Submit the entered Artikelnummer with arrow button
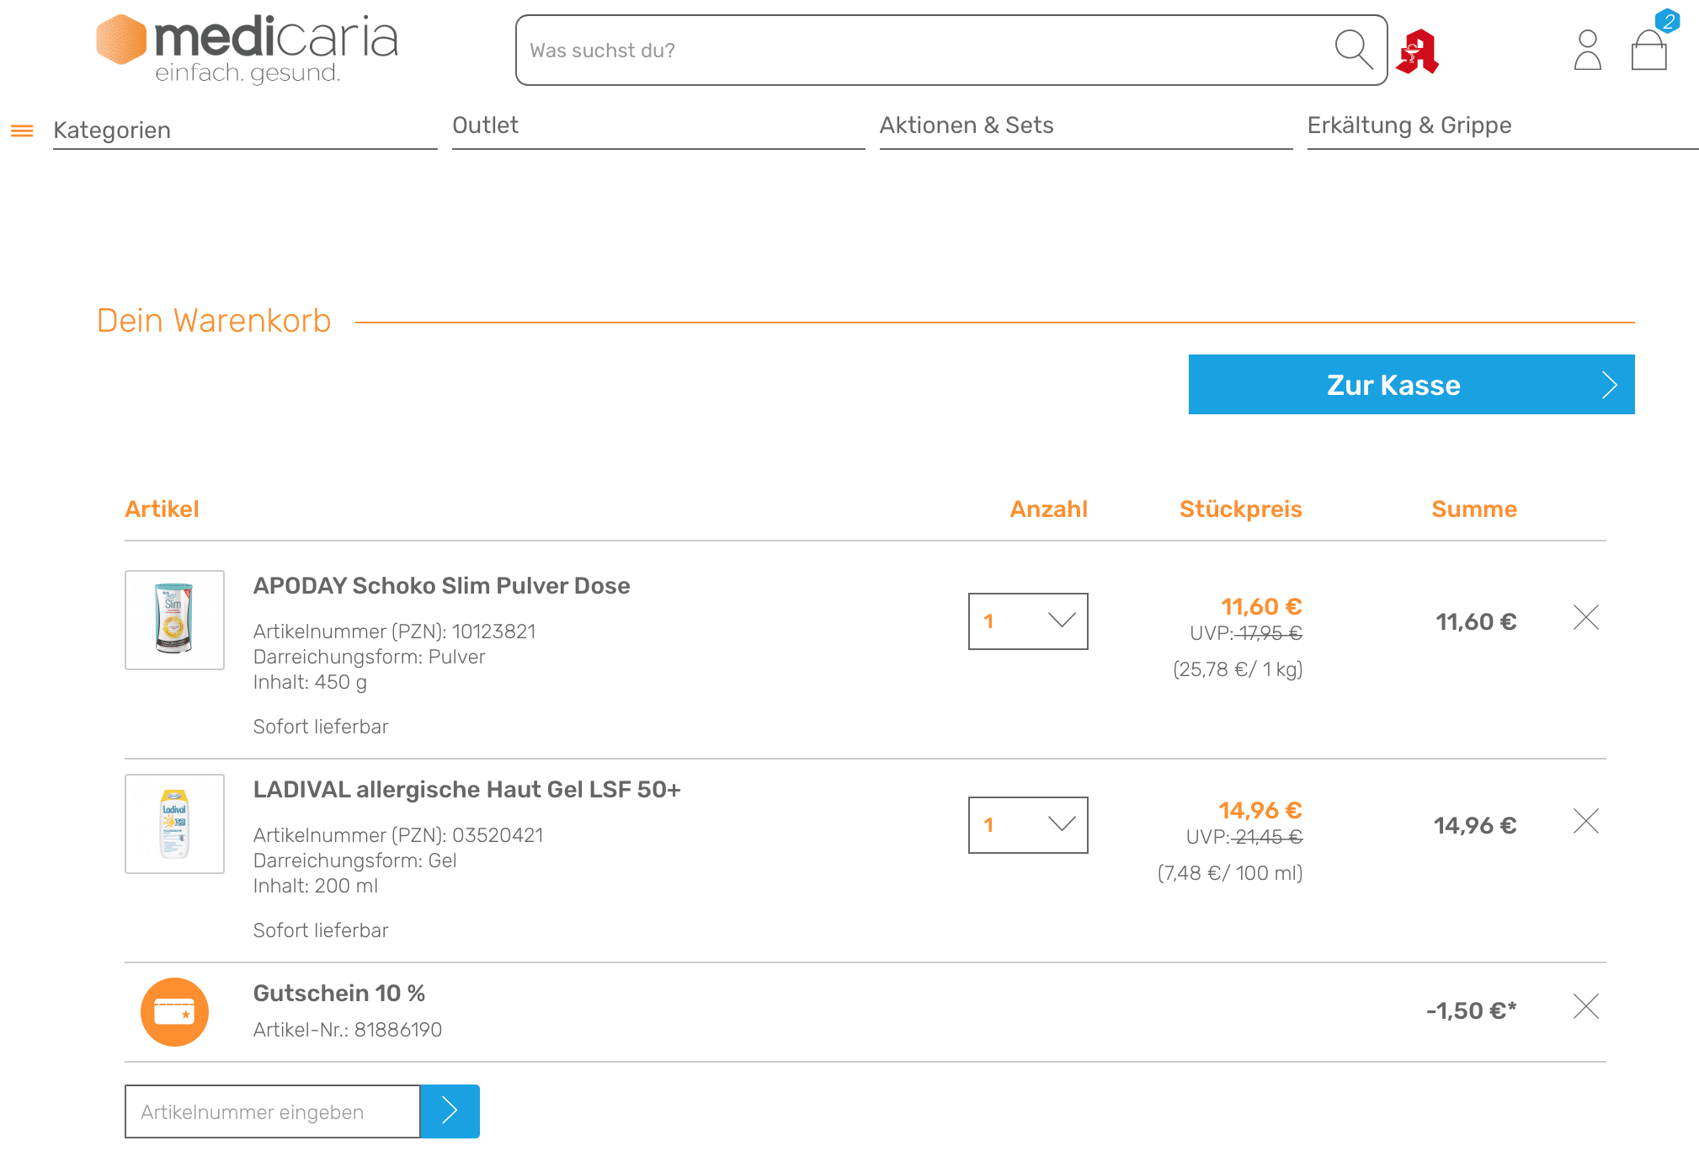1699x1162 pixels. pyautogui.click(x=450, y=1111)
